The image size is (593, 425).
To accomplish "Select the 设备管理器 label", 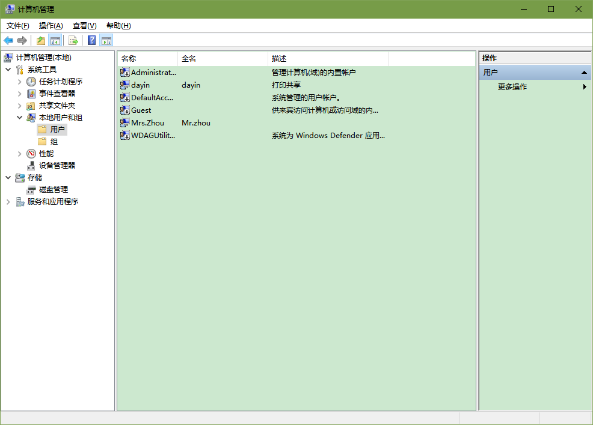I will (x=57, y=166).
